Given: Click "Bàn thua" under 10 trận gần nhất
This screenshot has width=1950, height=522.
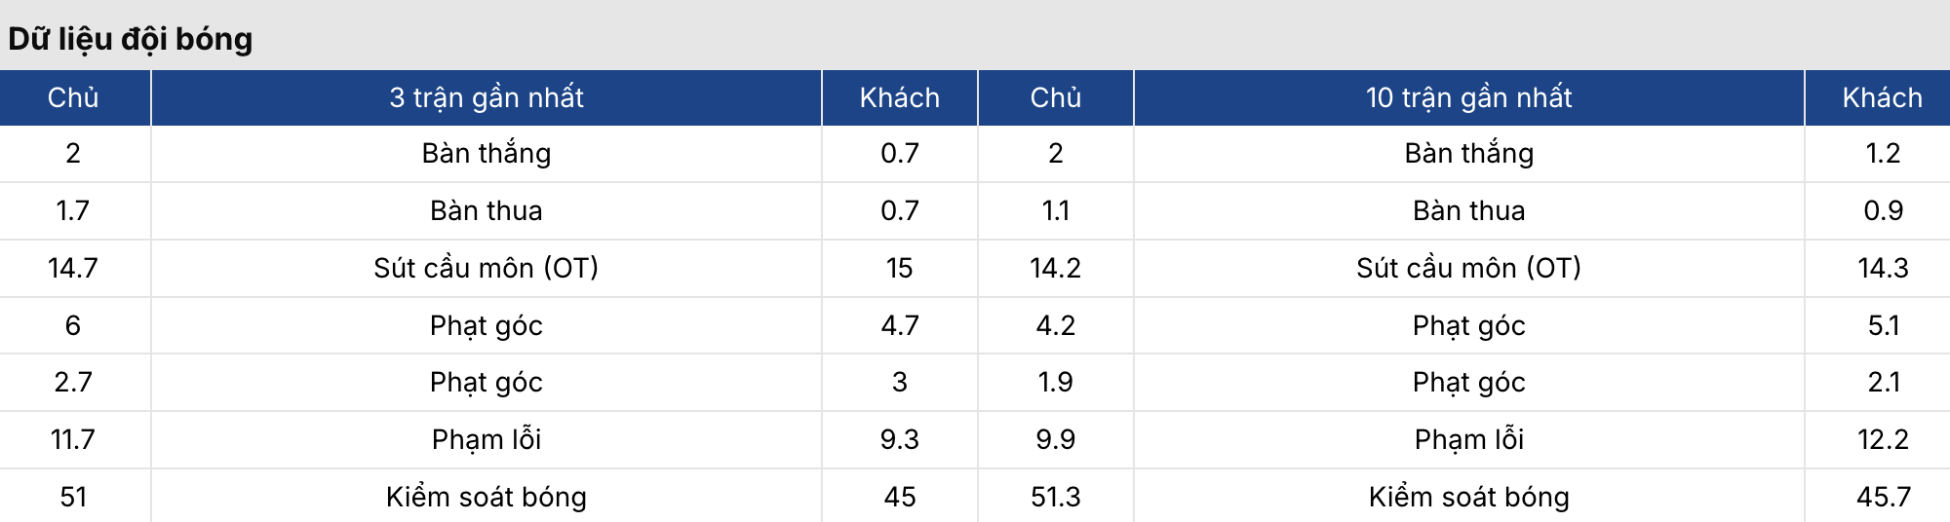Looking at the screenshot, I should 1468,210.
